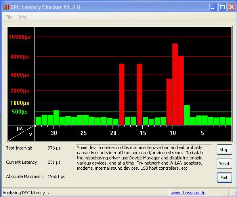Viewport: 237px width, 197px height.
Task: Click the tallest red latency bar
Action: click(175, 84)
